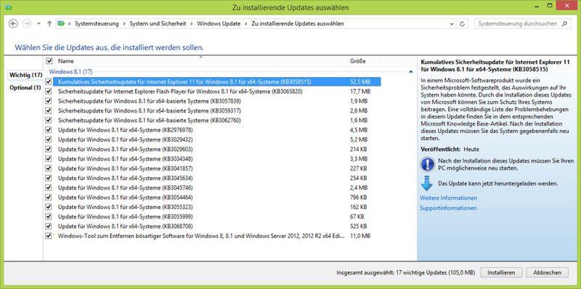Expand the chevron after Systemsteuerung breadcrumb
Viewport: 581px width, 289px height.
tap(124, 24)
